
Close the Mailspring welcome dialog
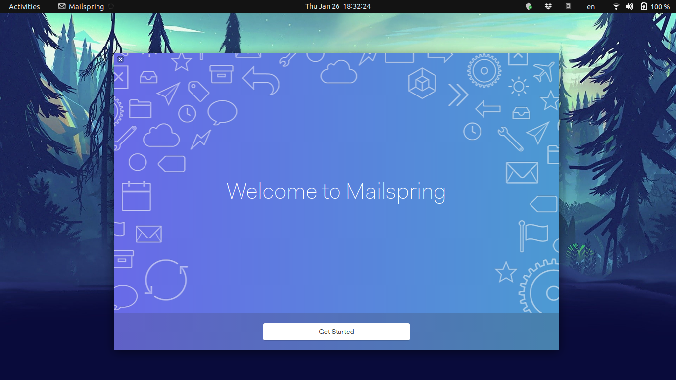(120, 59)
